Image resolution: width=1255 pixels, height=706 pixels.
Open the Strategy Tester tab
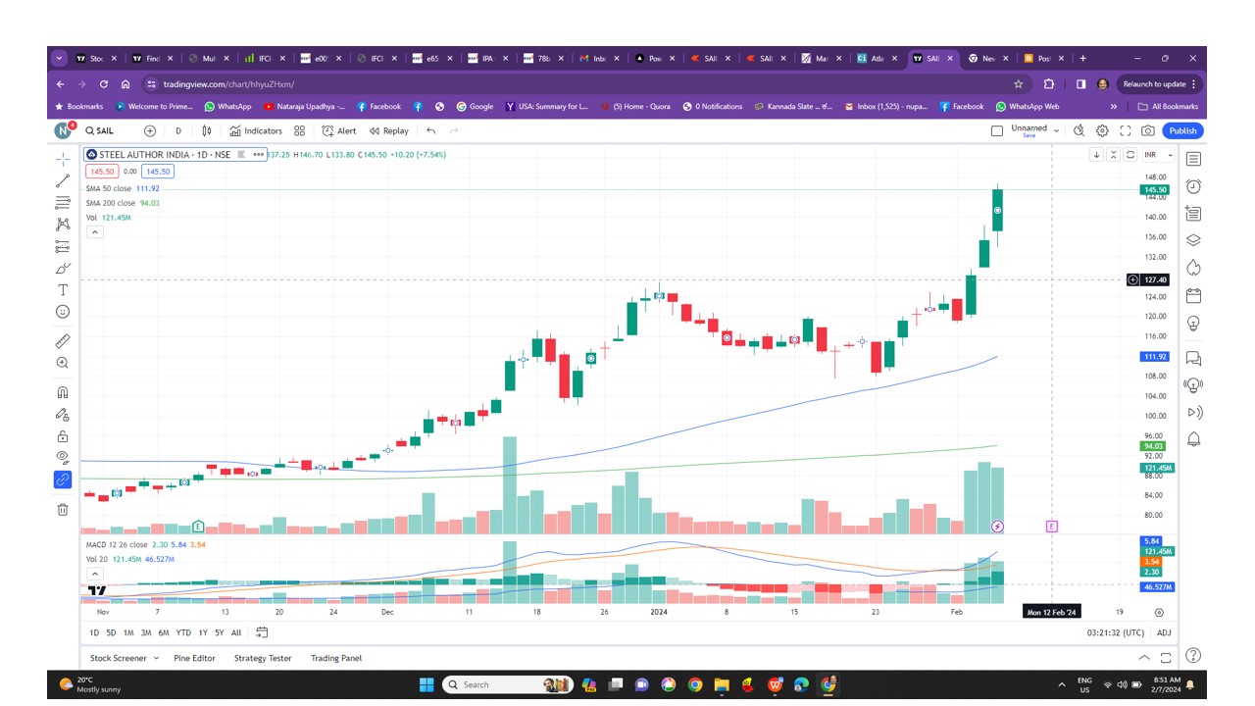point(263,658)
